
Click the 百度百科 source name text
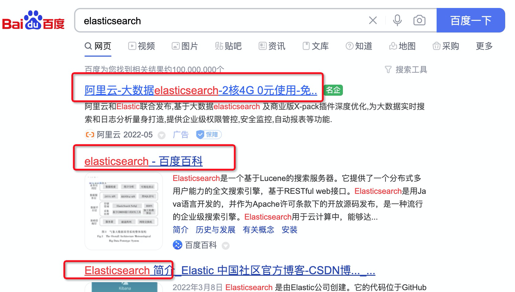[x=201, y=245]
